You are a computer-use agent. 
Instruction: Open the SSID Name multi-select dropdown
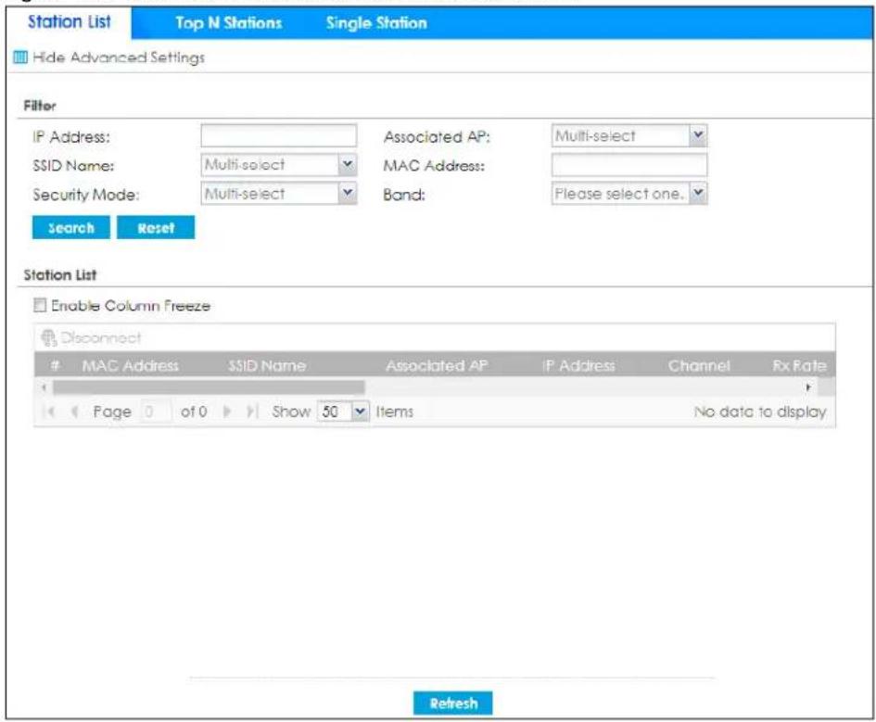[348, 165]
